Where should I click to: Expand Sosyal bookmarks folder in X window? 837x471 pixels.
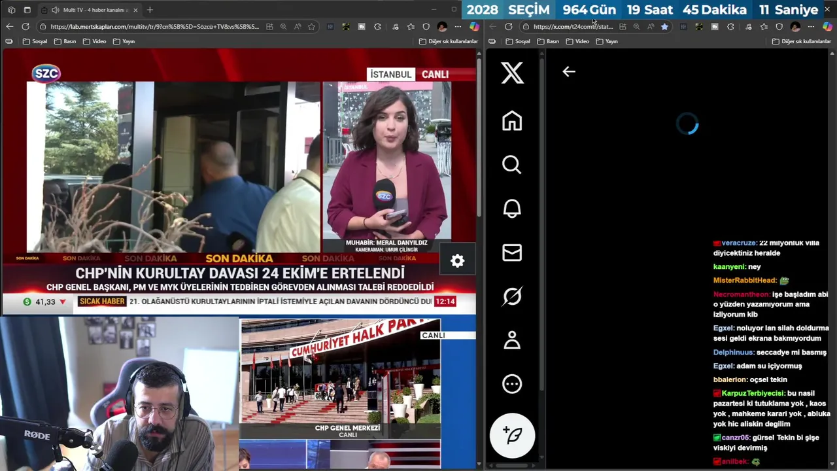(x=518, y=41)
